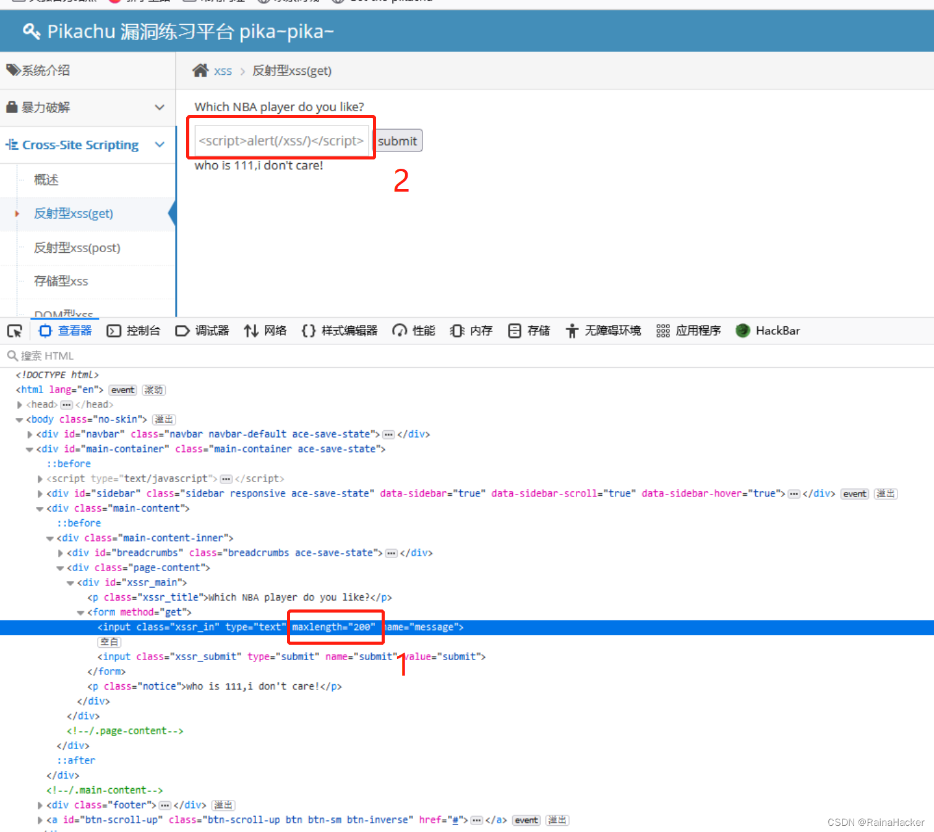Switch to the 控制台 console tab
This screenshot has width=934, height=832.
[134, 331]
